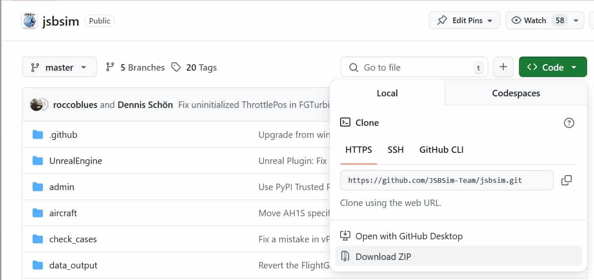This screenshot has height=280, width=594.
Task: Select the SSH clone tab
Action: point(395,150)
